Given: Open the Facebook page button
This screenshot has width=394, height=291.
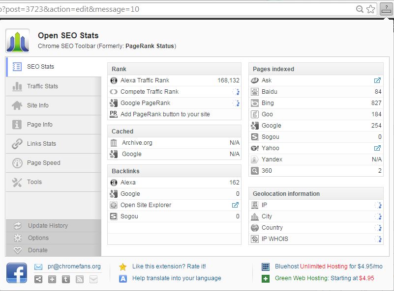Looking at the screenshot, I should point(17,273).
